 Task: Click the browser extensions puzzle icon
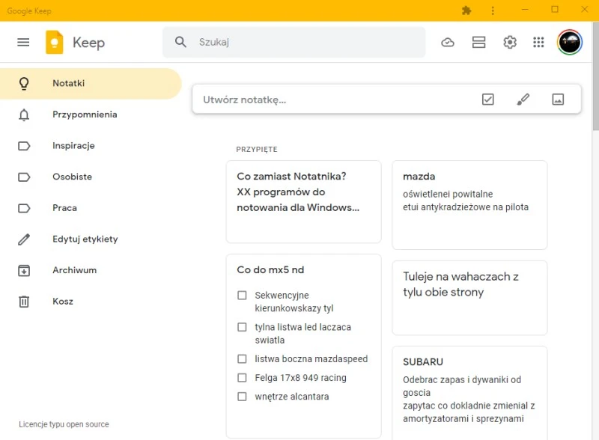[466, 10]
